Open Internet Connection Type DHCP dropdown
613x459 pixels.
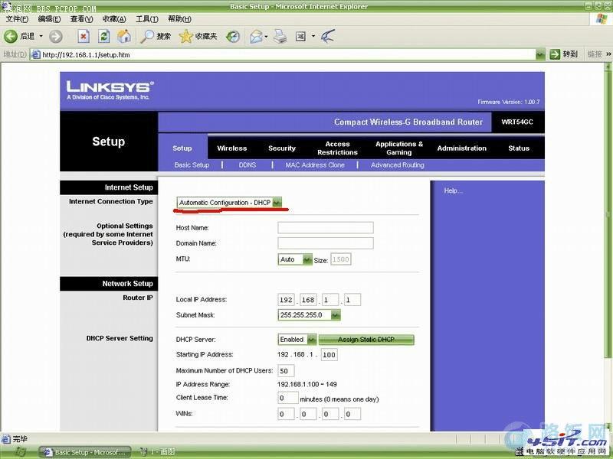click(x=277, y=203)
